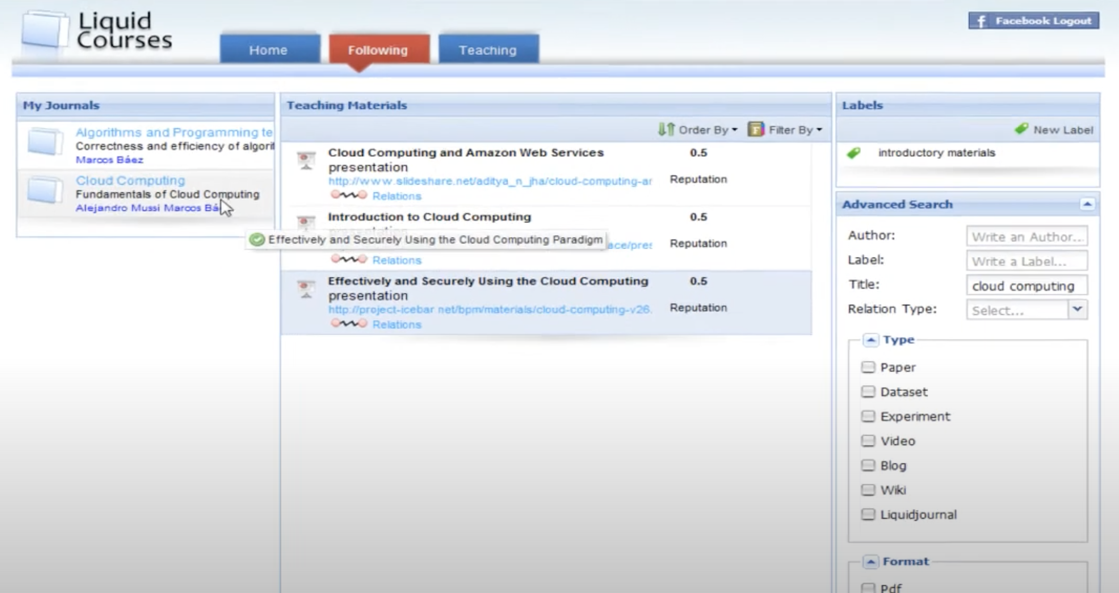This screenshot has height=593, width=1119.
Task: Click the Filter By icon
Action: (x=756, y=130)
